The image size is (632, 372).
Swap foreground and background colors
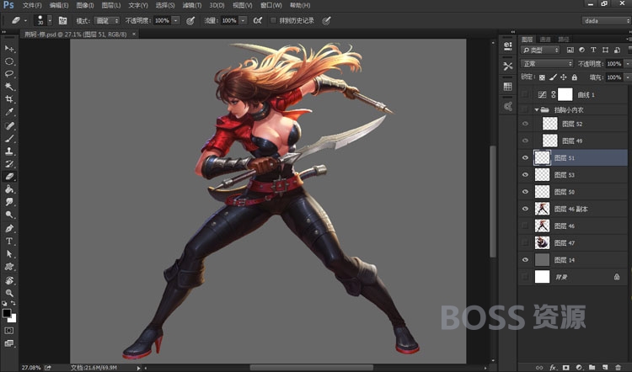13,303
